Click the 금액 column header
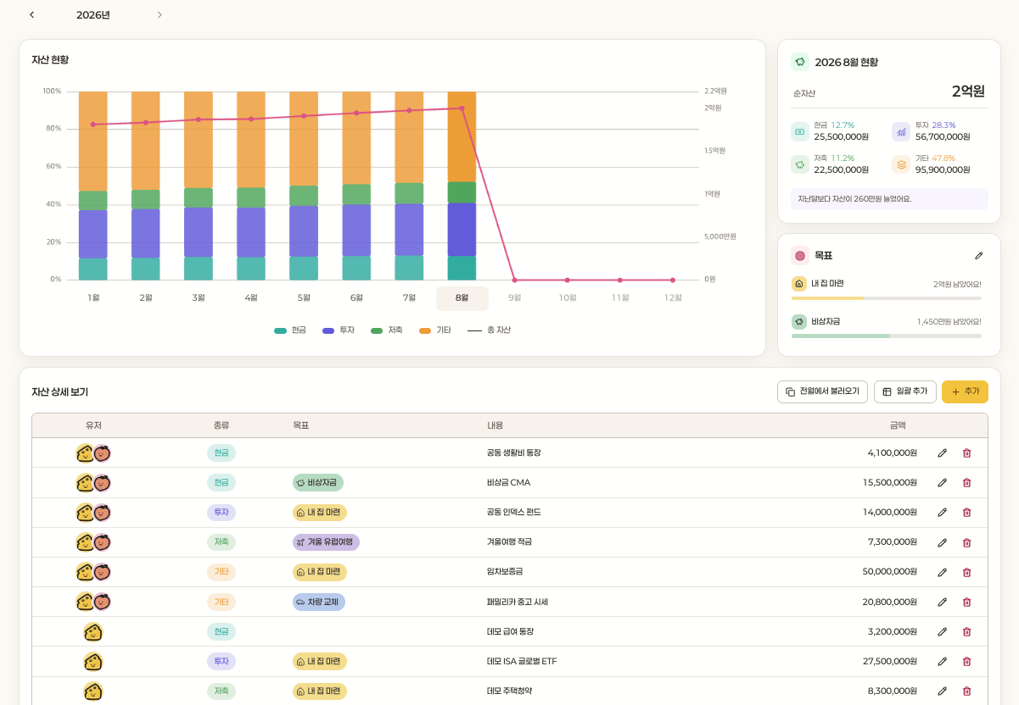Viewport: 1019px width, 705px height. pos(898,425)
